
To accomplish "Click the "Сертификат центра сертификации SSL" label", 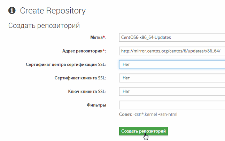I will click(66, 64).
